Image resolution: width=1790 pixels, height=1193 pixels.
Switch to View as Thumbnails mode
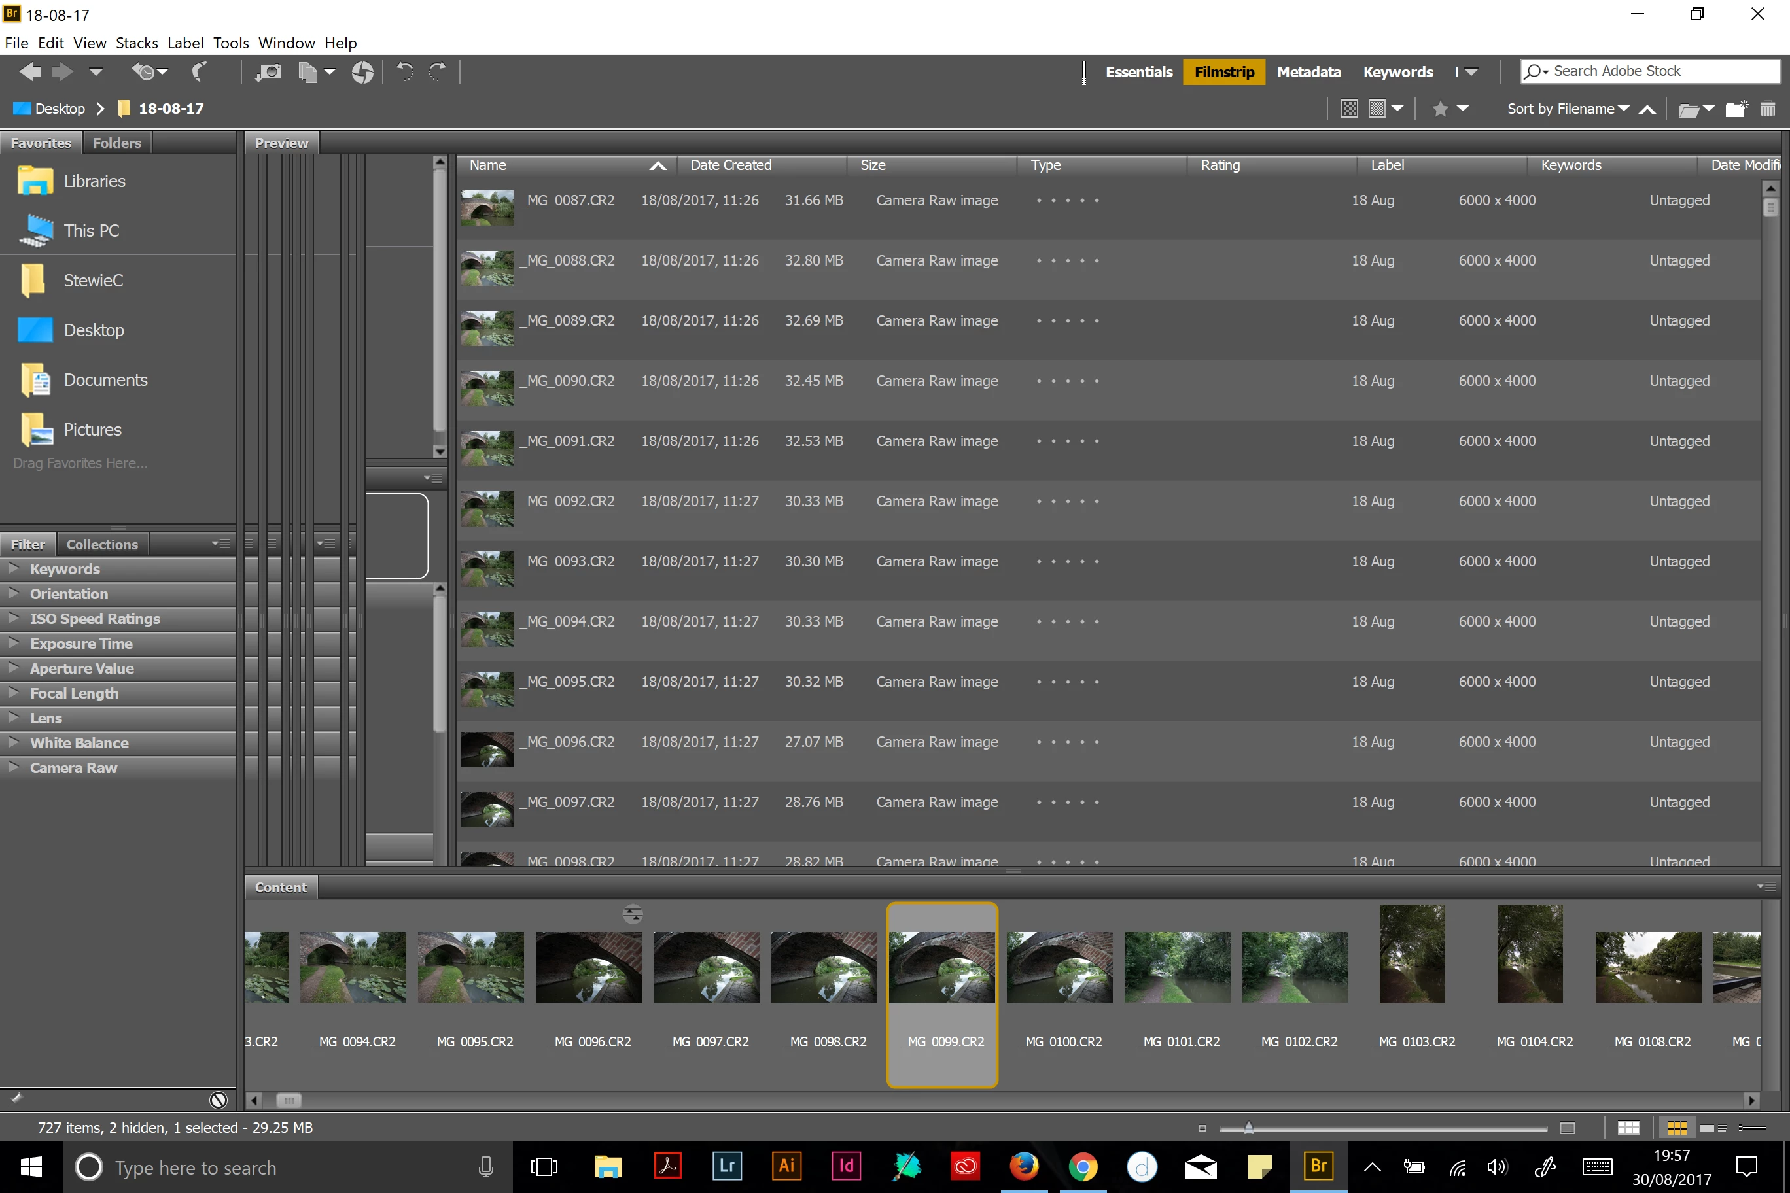(x=1677, y=1128)
